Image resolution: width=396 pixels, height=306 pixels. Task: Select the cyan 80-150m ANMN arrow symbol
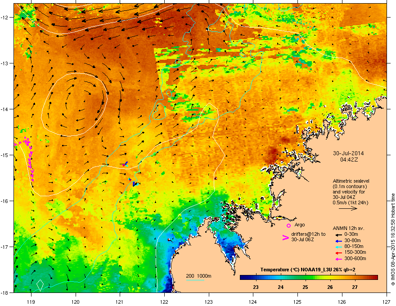pyautogui.click(x=338, y=247)
